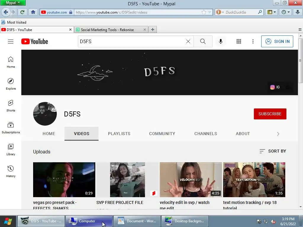This screenshot has height=227, width=303.
Task: Open History in YouTube sidebar
Action: click(x=11, y=171)
